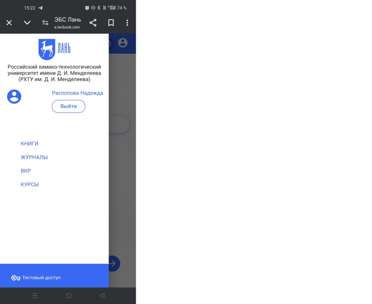372x304 pixels.
Task: Open Android recent apps button
Action: click(35, 296)
